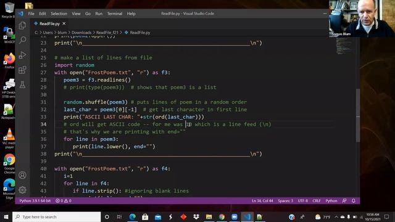395x222 pixels.
Task: Open Mail app from taskbar
Action: click(158, 216)
